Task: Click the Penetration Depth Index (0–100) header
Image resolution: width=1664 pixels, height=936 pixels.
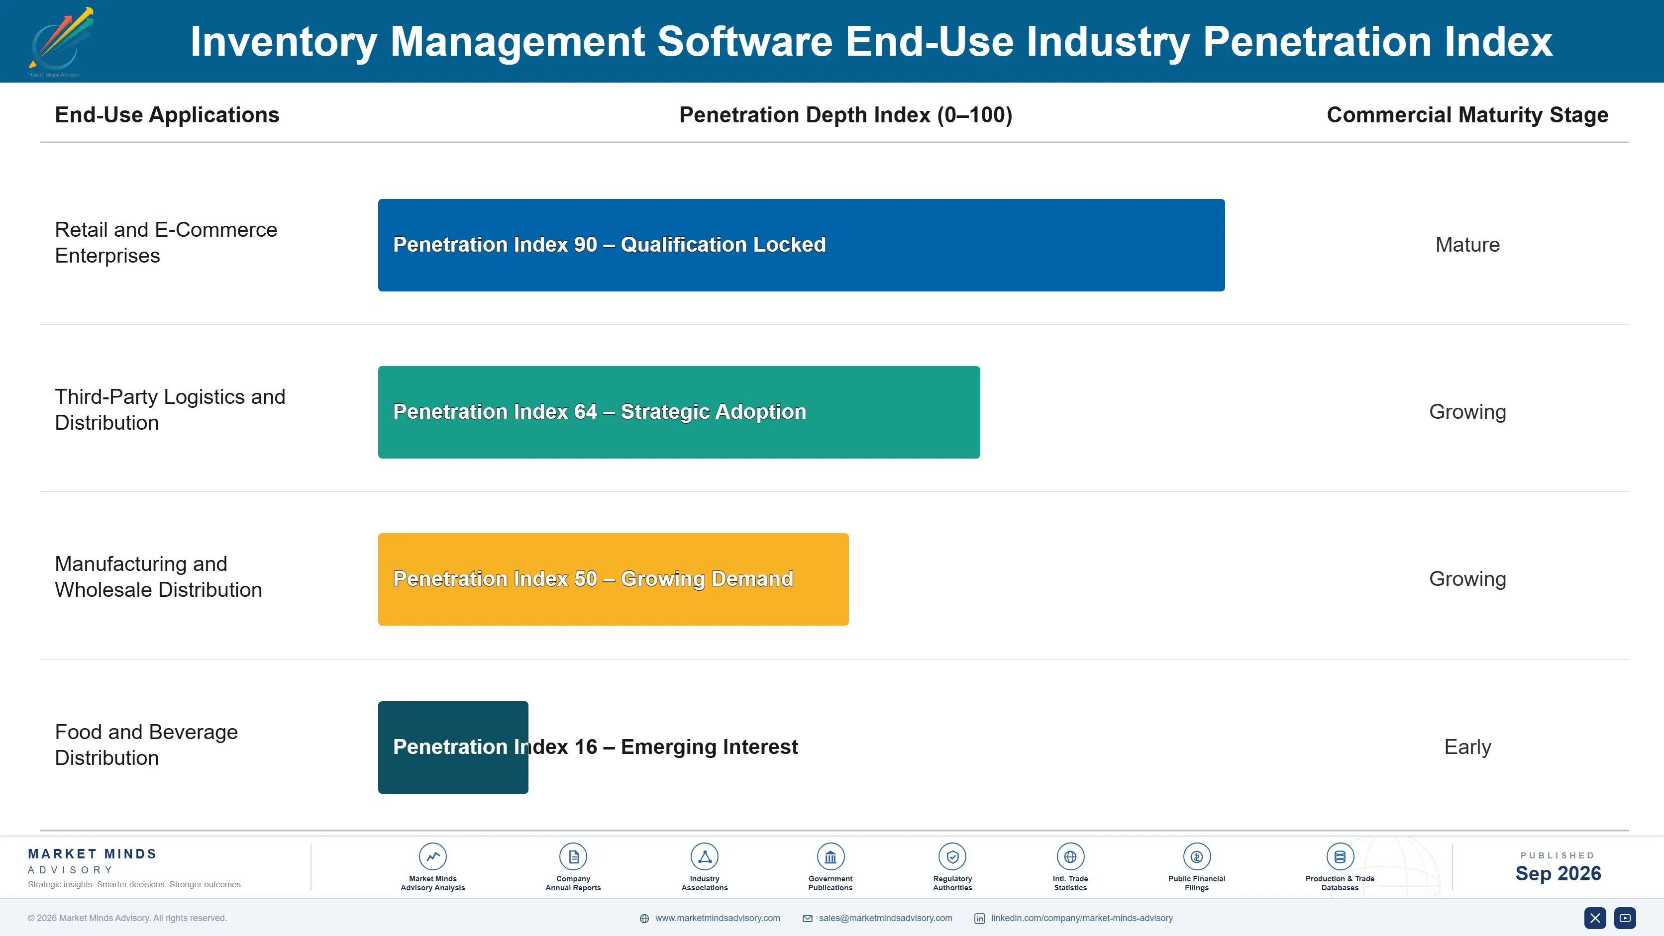Action: (x=845, y=115)
